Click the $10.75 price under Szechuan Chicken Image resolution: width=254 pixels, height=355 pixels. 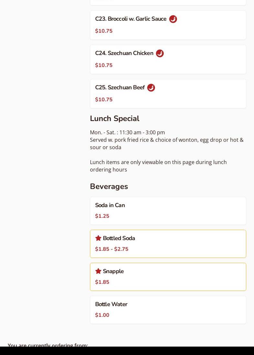click(x=104, y=65)
